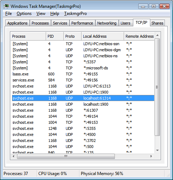The width and height of the screenshot is (173, 180).
Task: Click the horizontal scrollbar thumb
Action: pos(66,156)
